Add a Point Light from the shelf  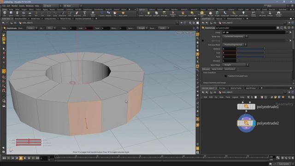click(x=148, y=13)
